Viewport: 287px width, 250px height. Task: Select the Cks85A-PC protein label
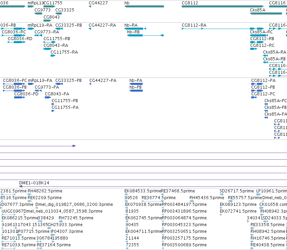point(276,101)
